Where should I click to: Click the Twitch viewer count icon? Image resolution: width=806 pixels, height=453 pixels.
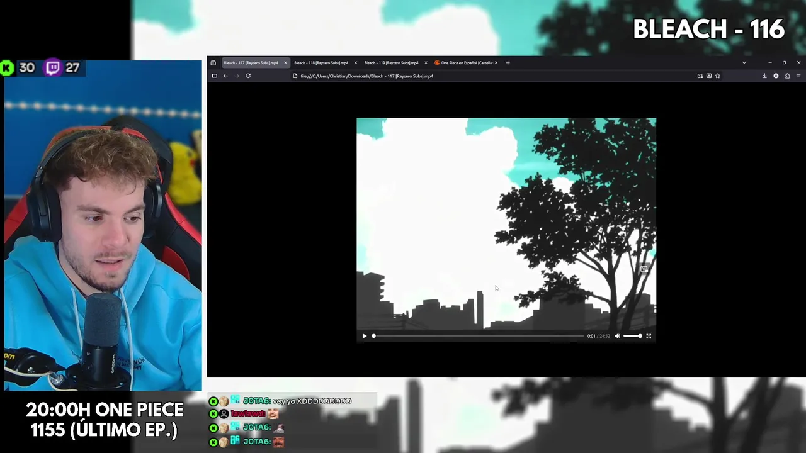(x=53, y=67)
